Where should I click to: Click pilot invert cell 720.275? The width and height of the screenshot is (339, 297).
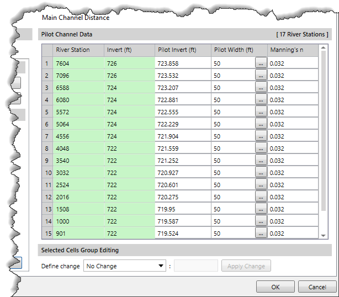183,197
